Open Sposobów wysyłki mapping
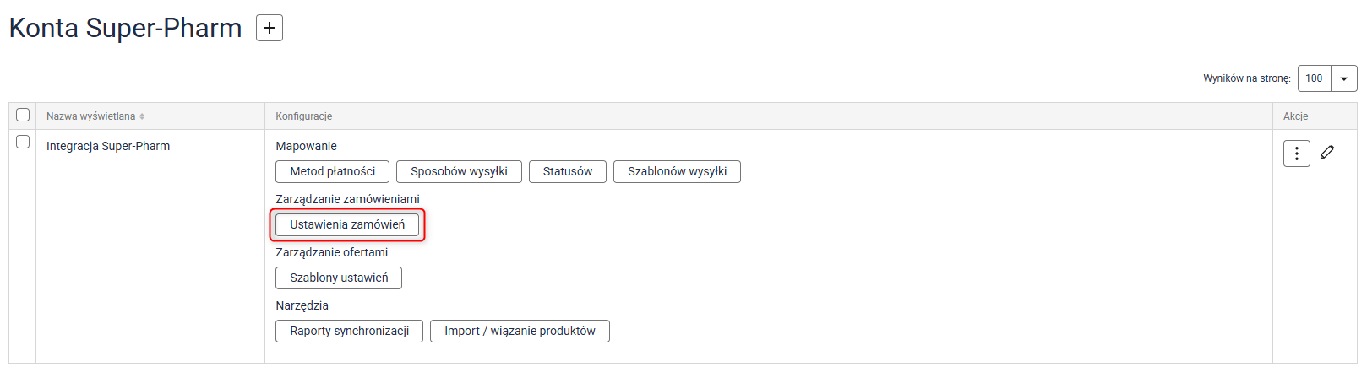This screenshot has height=372, width=1367. [459, 171]
